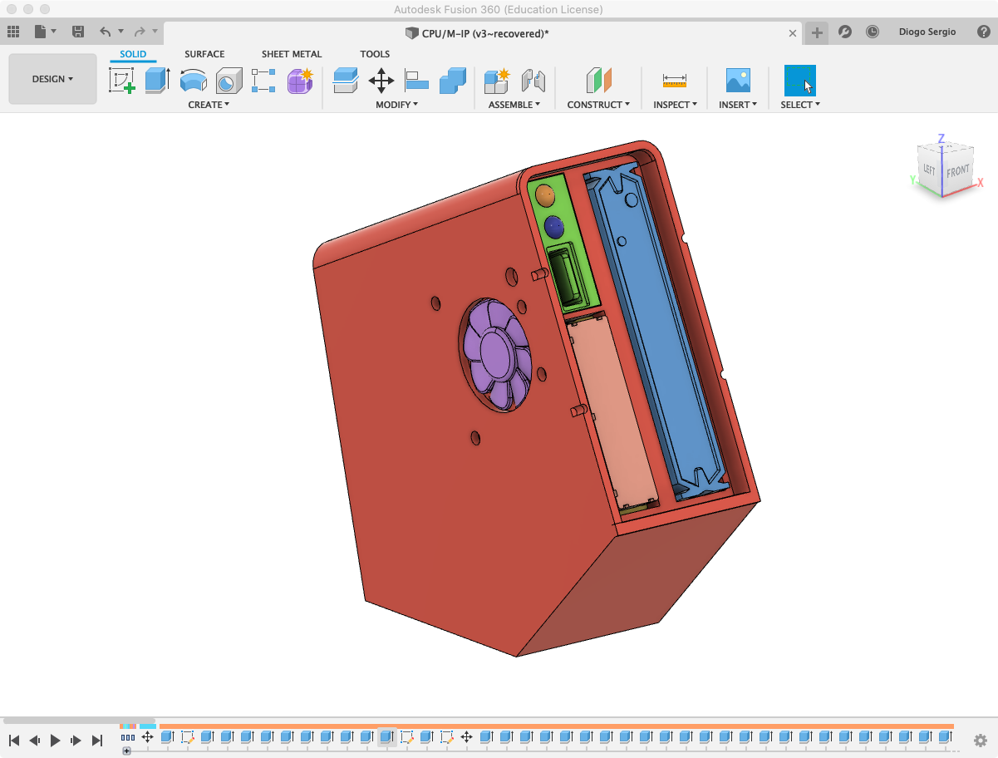Select the CPU/M-IP document tab
The width and height of the screenshot is (998, 758).
tap(483, 33)
